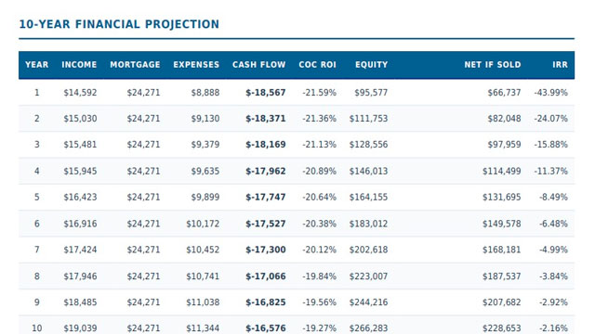Viewport: 595px width, 334px height.
Task: Click the YEAR column header
Action: click(37, 65)
